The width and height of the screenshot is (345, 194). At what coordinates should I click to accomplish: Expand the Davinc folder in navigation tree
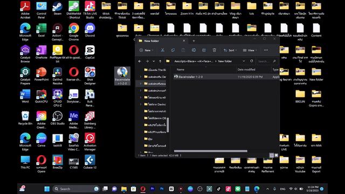141,104
